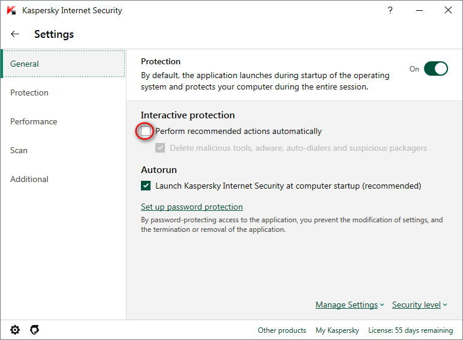
Task: Open the My Kaspersky link
Action: [337, 330]
